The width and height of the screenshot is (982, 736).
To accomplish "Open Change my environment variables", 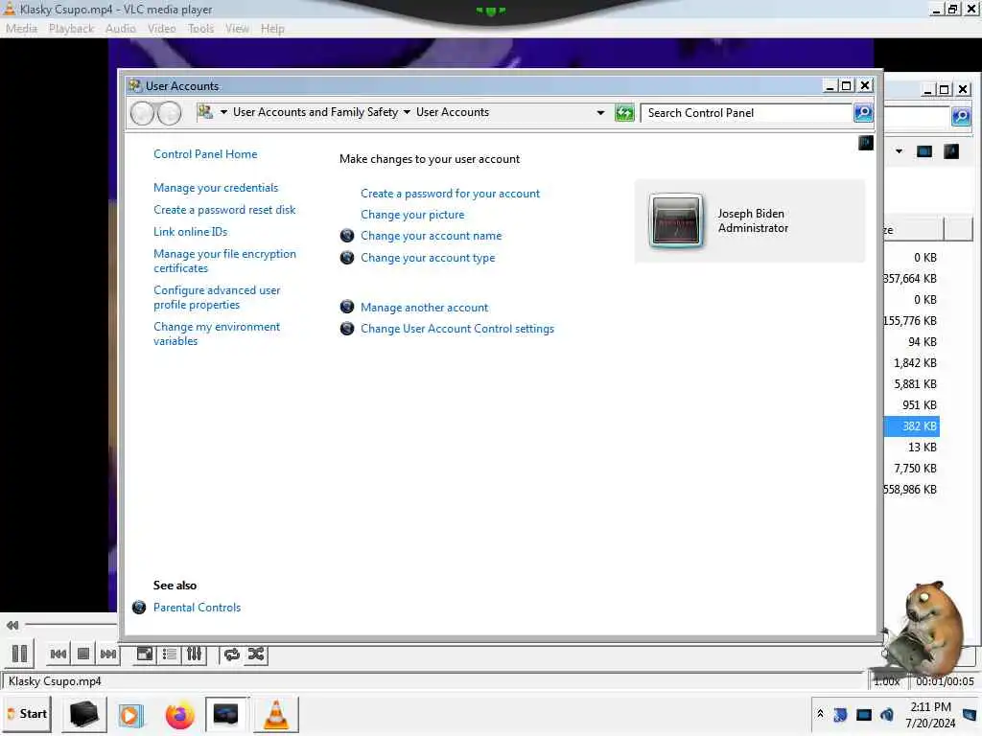I will [x=217, y=333].
